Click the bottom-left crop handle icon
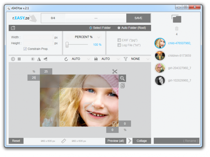The height and width of the screenshot is (157, 210). 63,123
